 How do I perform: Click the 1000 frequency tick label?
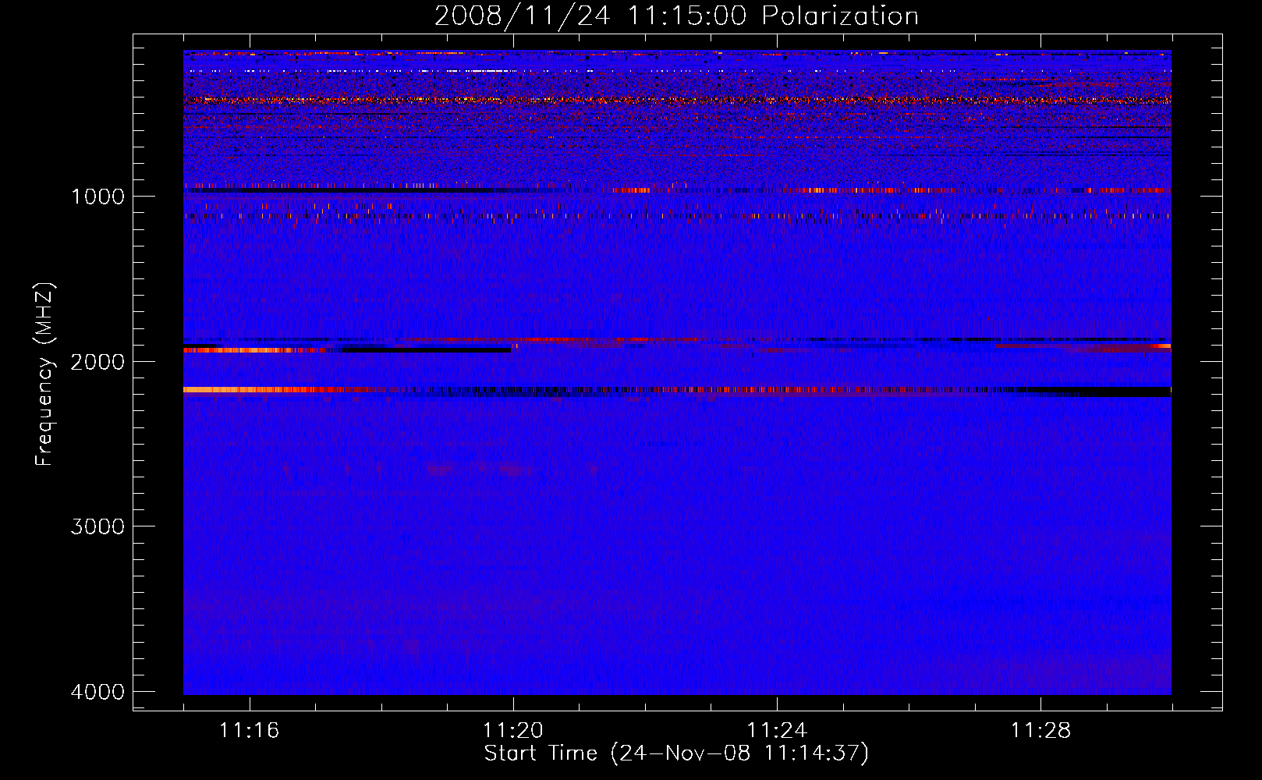pyautogui.click(x=97, y=196)
